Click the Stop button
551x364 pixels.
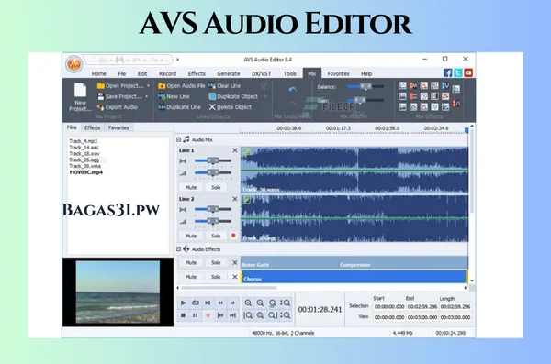tap(183, 315)
